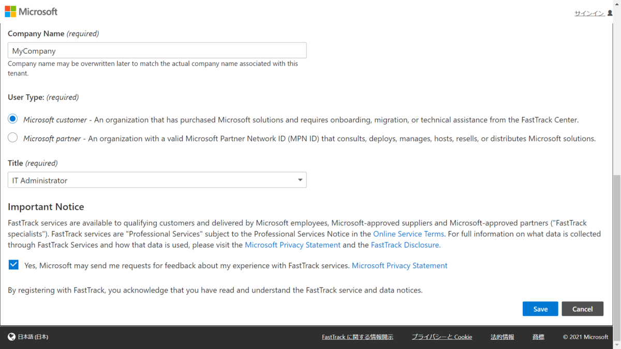Click the Company Name (required) label
The image size is (621, 349).
[53, 33]
